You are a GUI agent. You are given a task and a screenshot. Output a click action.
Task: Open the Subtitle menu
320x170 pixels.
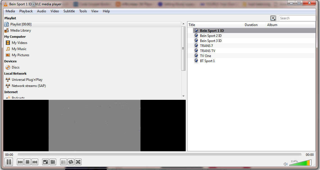69,11
